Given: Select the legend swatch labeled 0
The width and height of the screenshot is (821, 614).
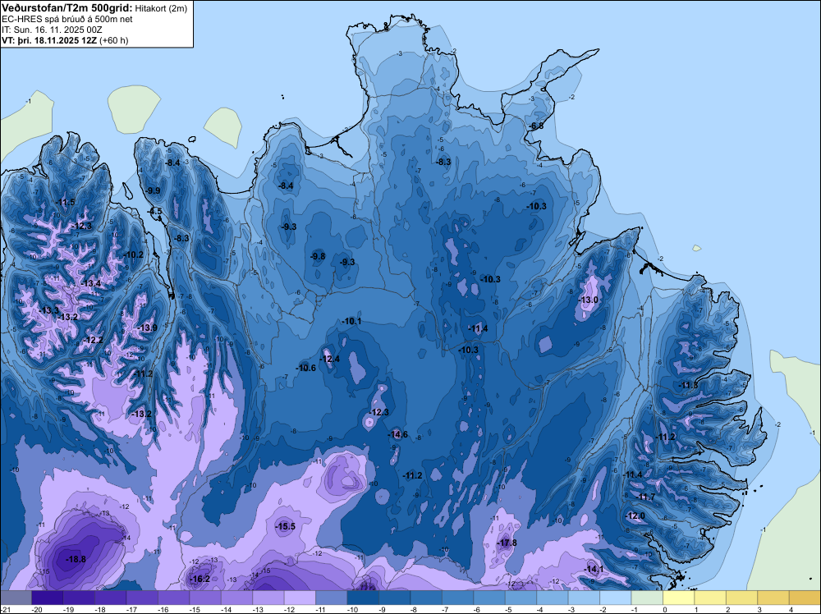Looking at the screenshot, I should click(679, 598).
